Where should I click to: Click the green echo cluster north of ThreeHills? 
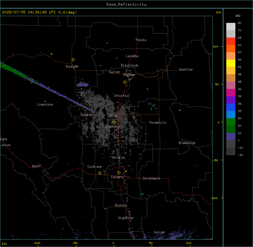[153, 106]
